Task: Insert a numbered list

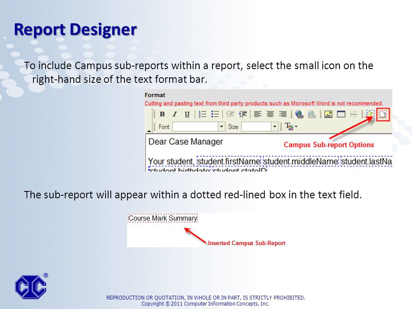Action: tap(203, 114)
